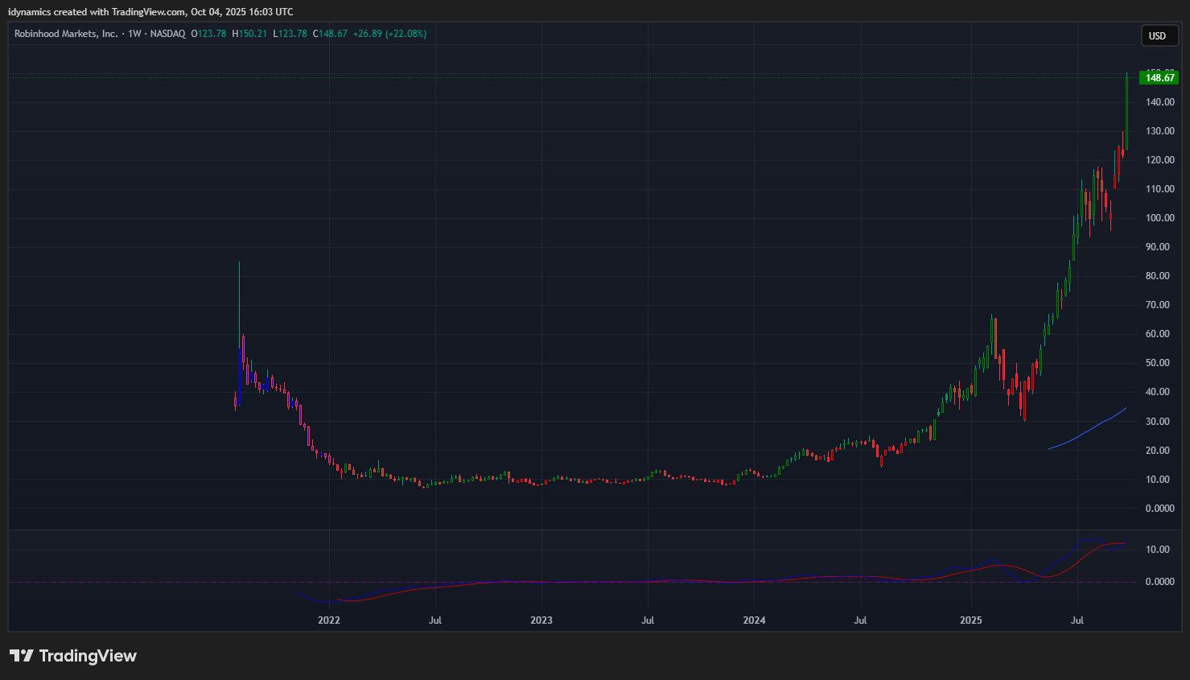1190x680 pixels.
Task: Click the +26.89 (+22.08%) change value
Action: 389,34
